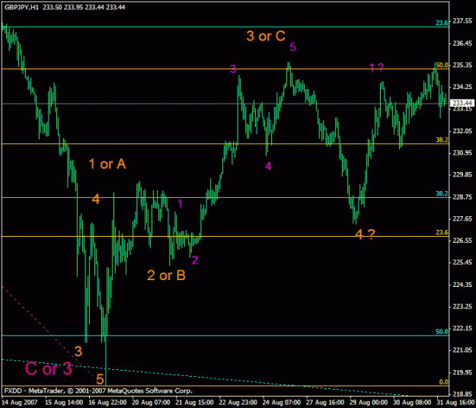
Task: Click the 235.35 price scale label
Action: 462,65
